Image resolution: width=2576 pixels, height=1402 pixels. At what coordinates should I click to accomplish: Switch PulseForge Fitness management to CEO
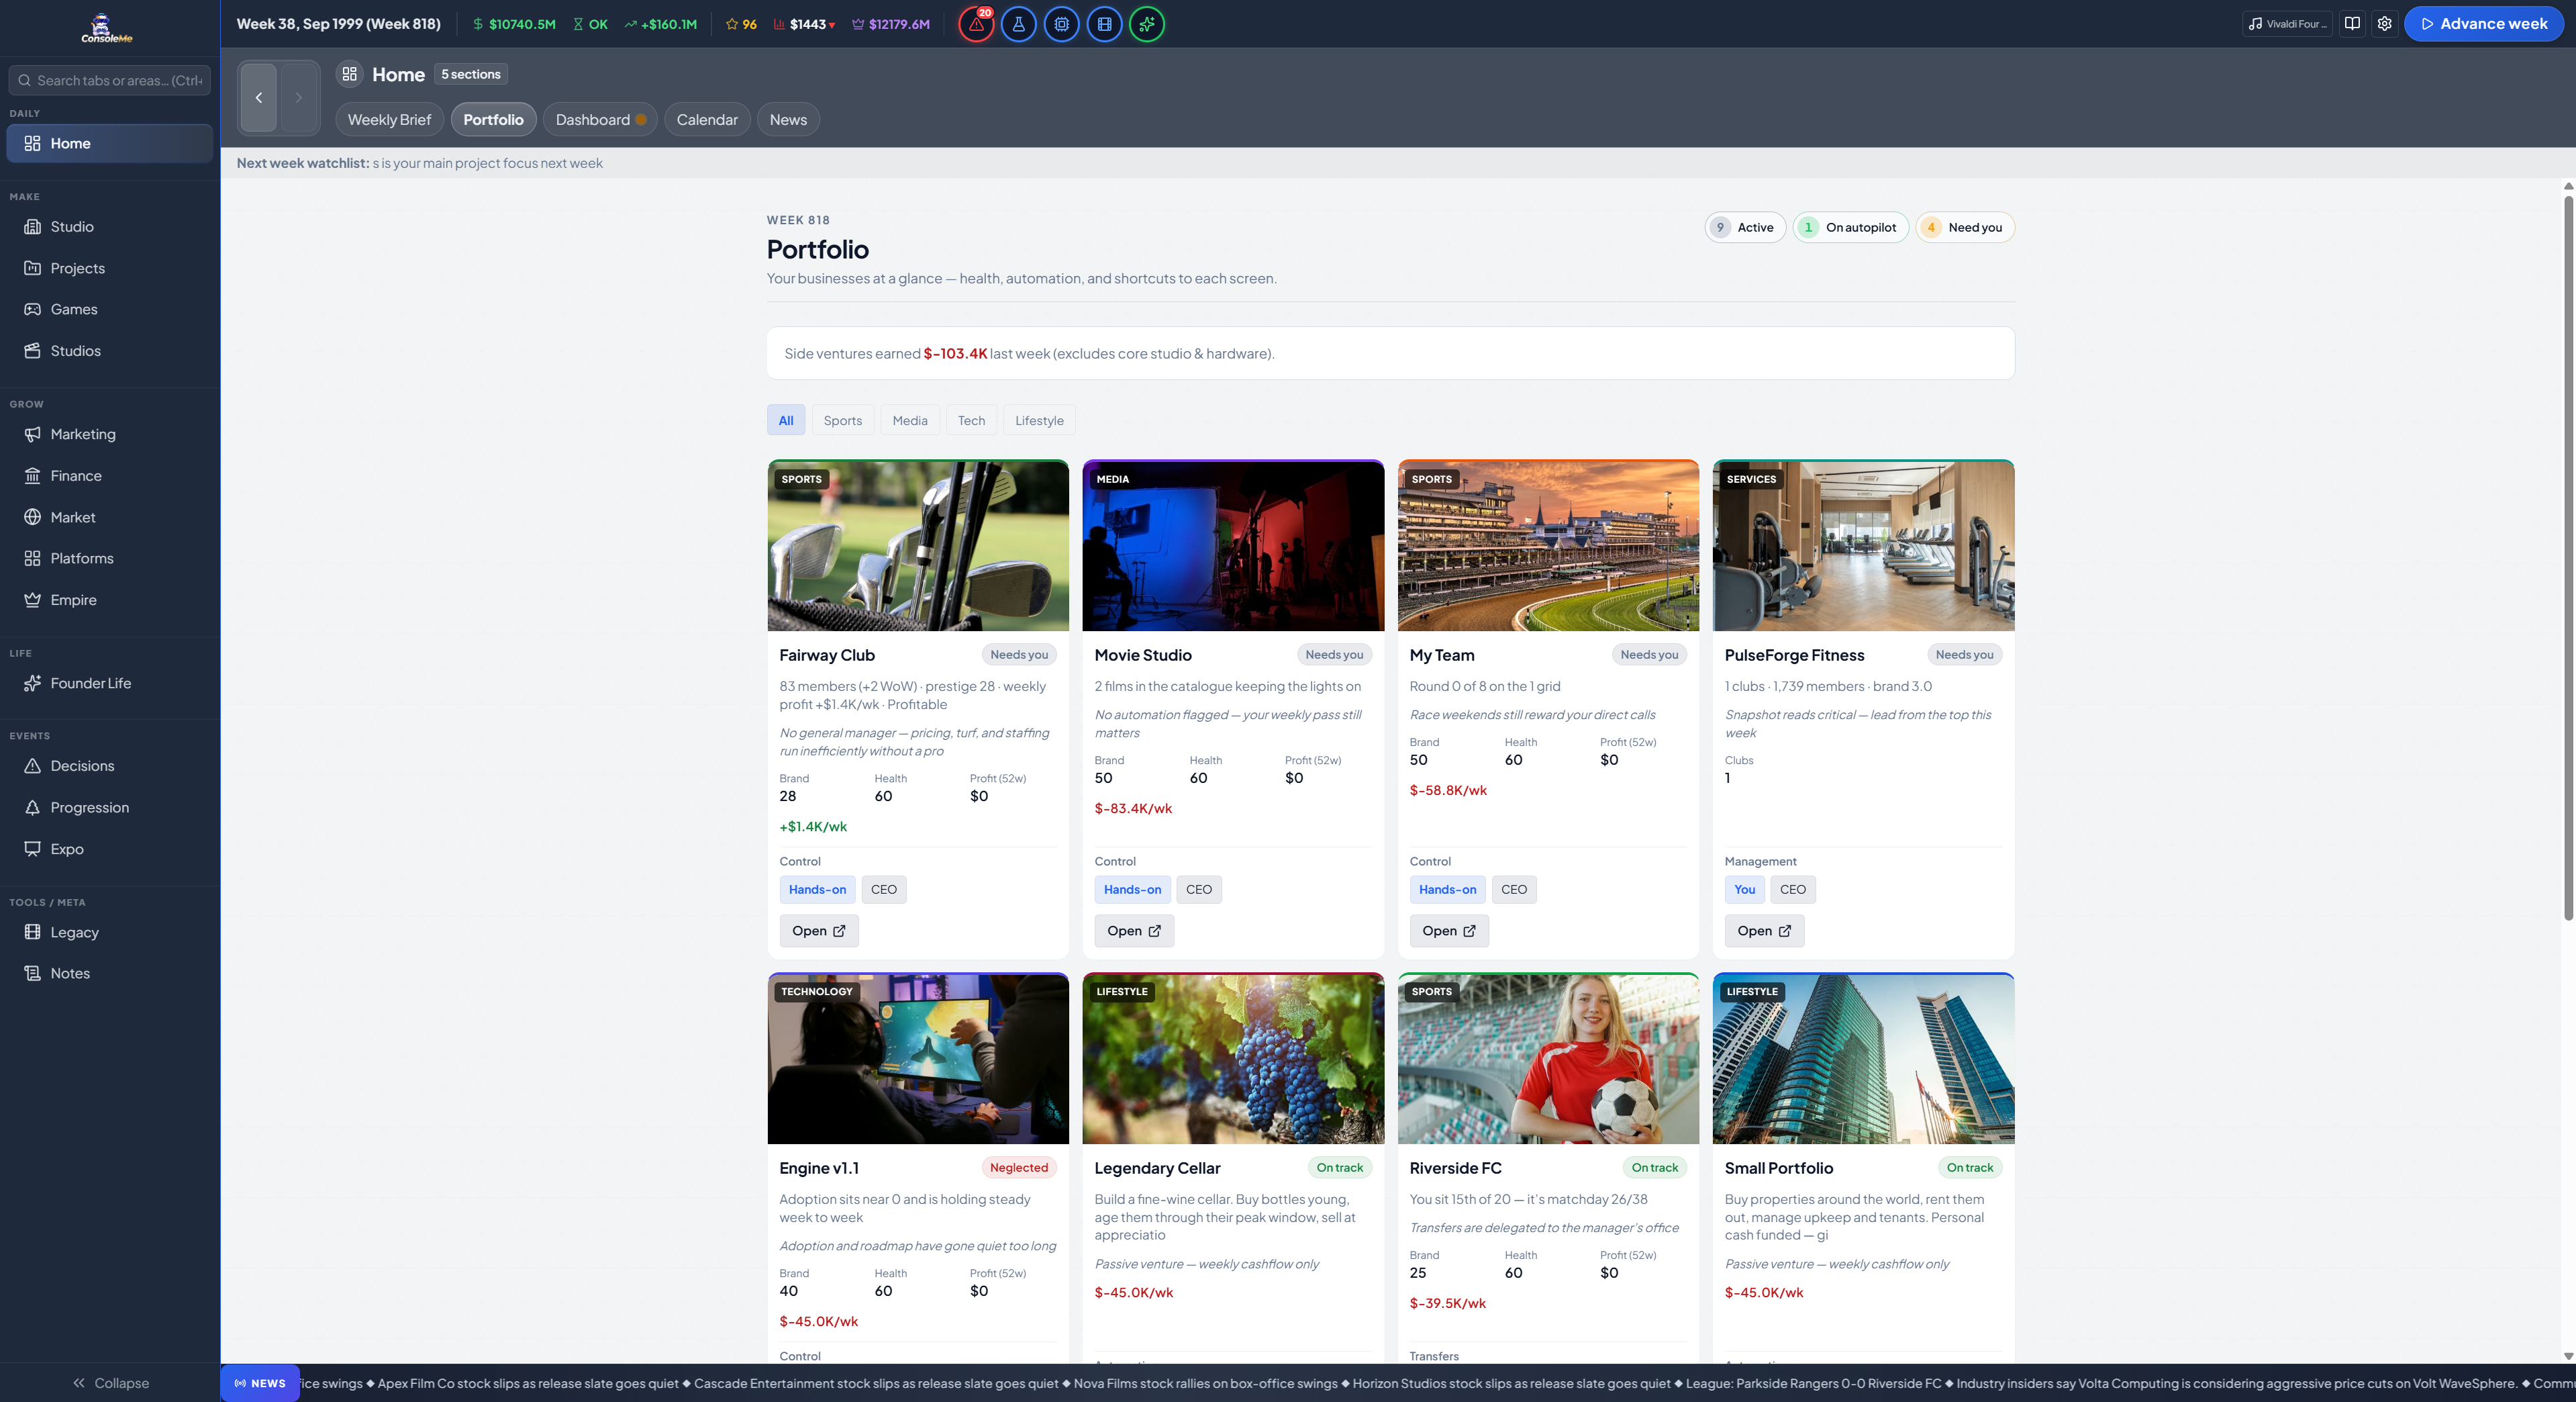point(1792,890)
